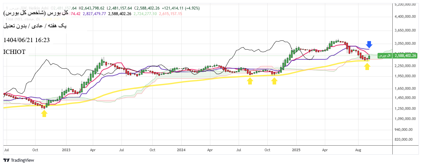Click the low value L2,481,157.64

(x=119, y=8)
